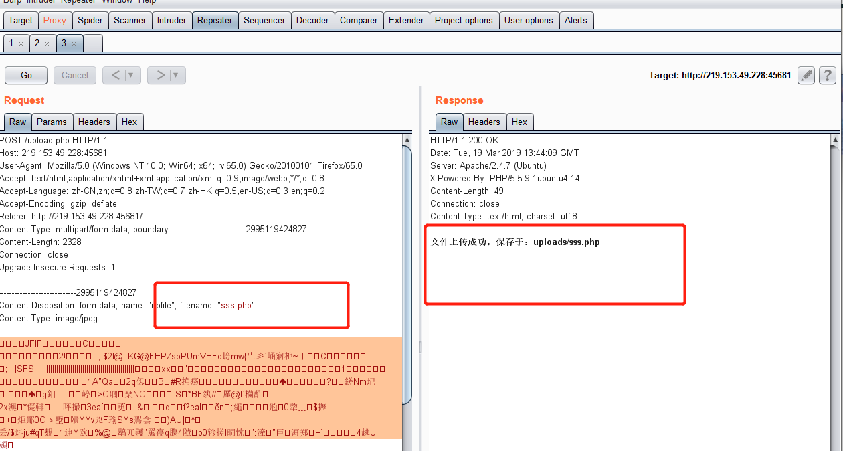Show the Response Hex view
The height and width of the screenshot is (451, 843).
[x=520, y=122]
